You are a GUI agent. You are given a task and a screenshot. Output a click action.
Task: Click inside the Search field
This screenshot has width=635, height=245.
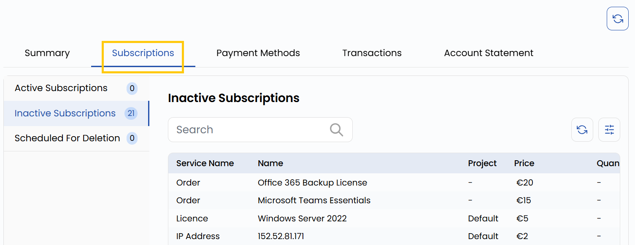(236, 129)
